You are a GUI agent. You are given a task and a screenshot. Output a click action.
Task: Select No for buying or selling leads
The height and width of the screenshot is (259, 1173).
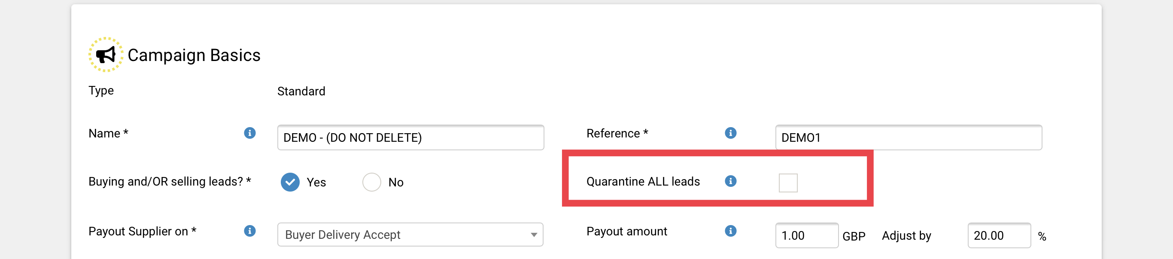pos(371,182)
